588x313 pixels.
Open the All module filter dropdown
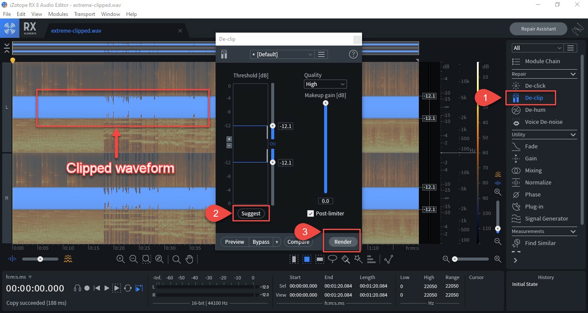coord(537,48)
